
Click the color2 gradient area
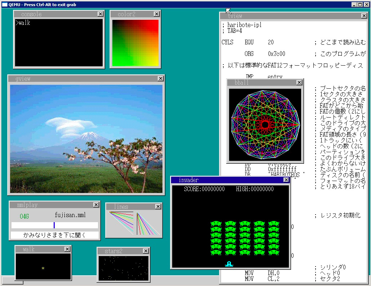click(x=135, y=43)
